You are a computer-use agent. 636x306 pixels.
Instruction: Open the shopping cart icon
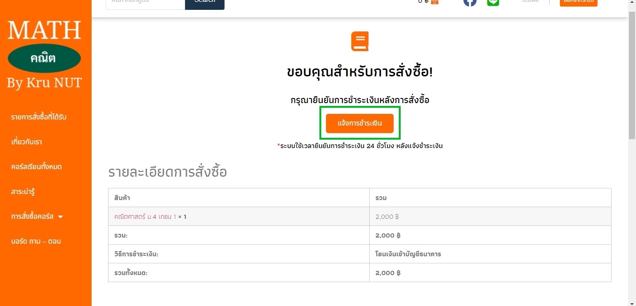click(434, 1)
